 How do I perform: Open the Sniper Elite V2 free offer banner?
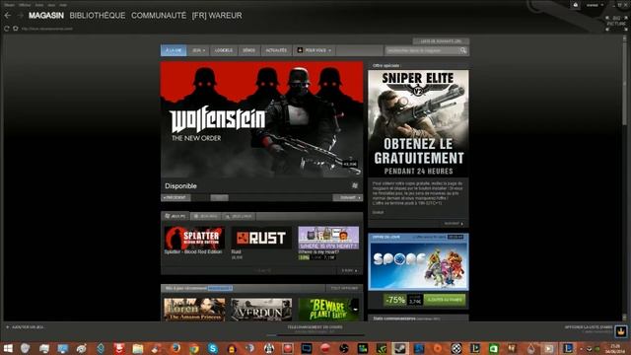click(418, 123)
